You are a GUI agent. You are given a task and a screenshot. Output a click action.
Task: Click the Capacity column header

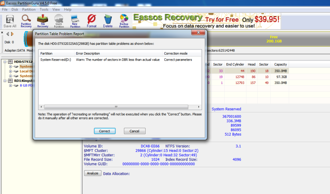pyautogui.click(x=280, y=65)
